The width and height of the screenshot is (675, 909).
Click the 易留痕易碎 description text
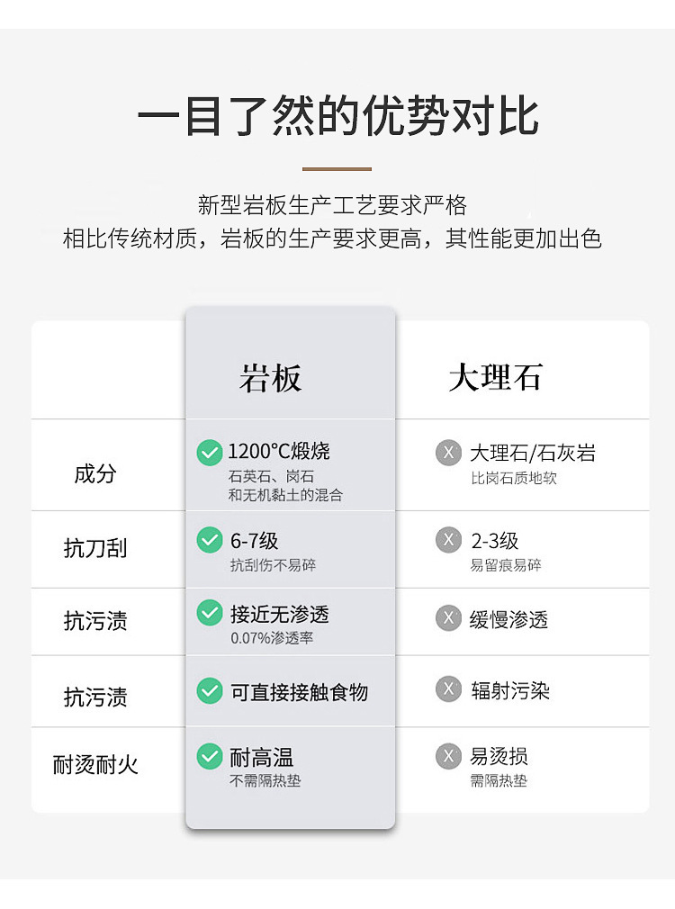click(506, 565)
